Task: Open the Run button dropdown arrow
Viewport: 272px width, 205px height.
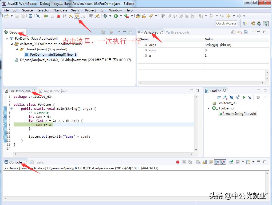Action: click(120, 16)
